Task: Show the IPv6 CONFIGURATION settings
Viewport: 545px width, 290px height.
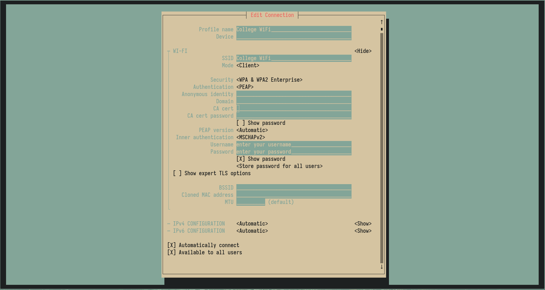Action: [x=363, y=231]
